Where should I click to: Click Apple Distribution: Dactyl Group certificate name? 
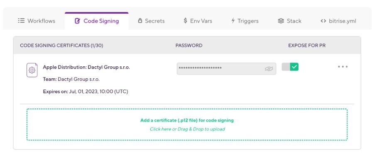click(x=86, y=67)
